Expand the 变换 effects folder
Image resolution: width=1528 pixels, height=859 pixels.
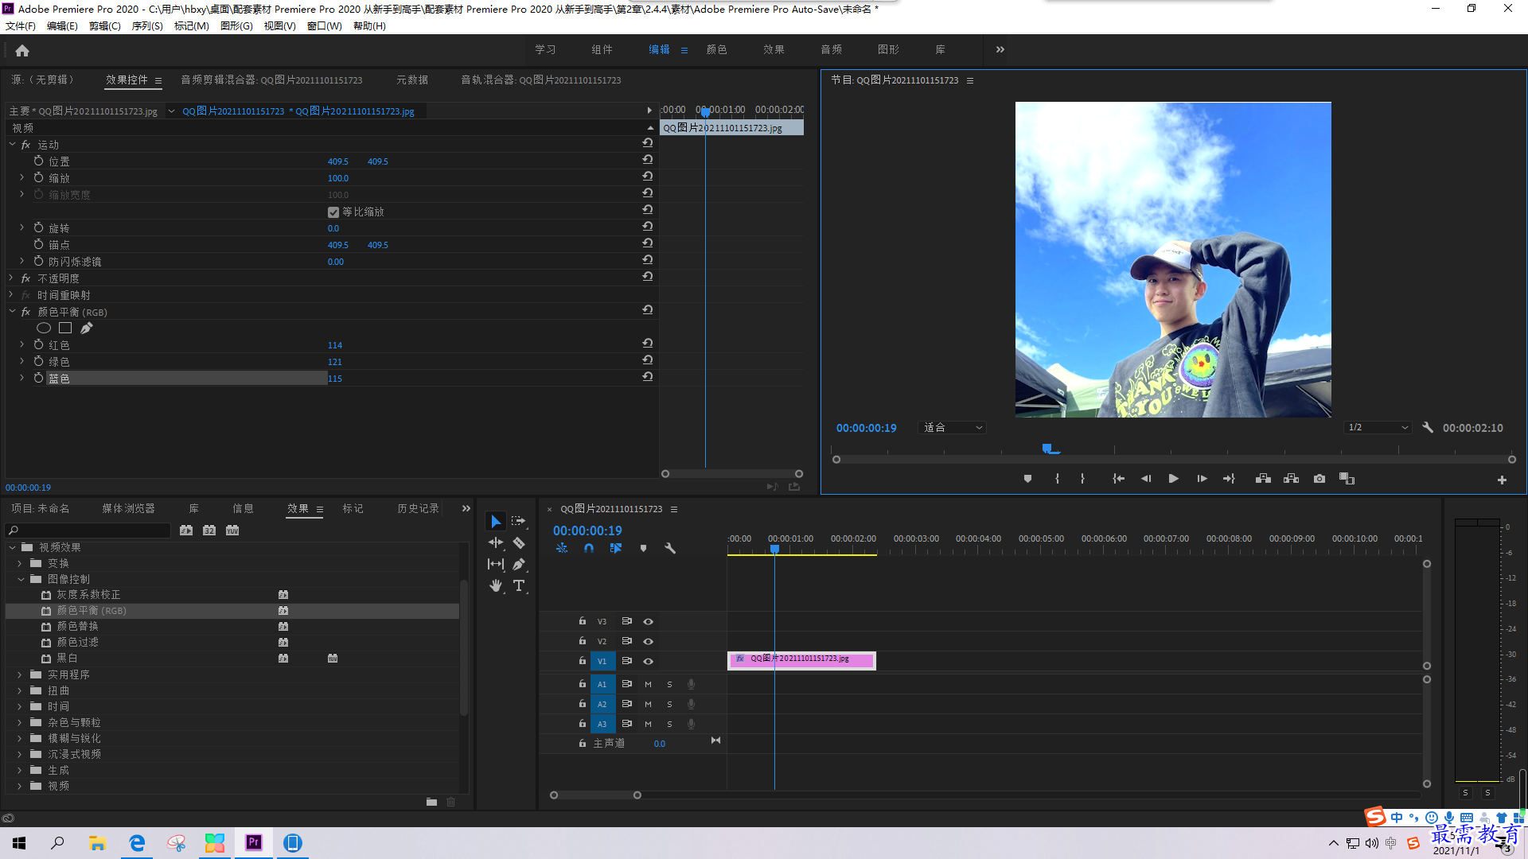click(x=21, y=563)
